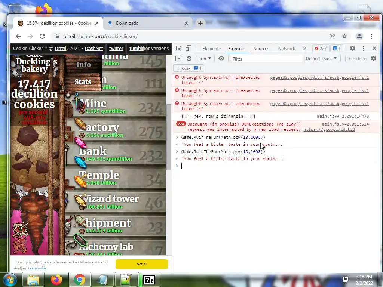Open the tumblr link in game header
383x287 pixels.
136,48
